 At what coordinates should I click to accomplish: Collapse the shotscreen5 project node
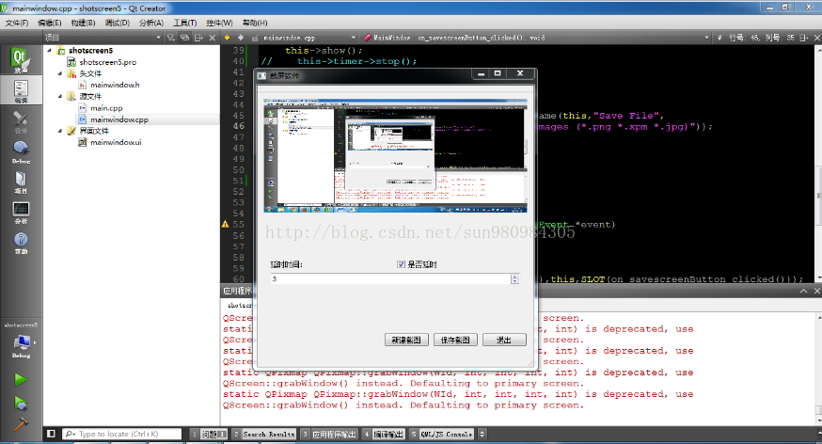50,50
